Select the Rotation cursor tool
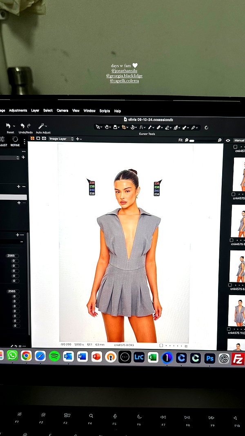Viewport: 245px width, 436px height. pos(132,127)
